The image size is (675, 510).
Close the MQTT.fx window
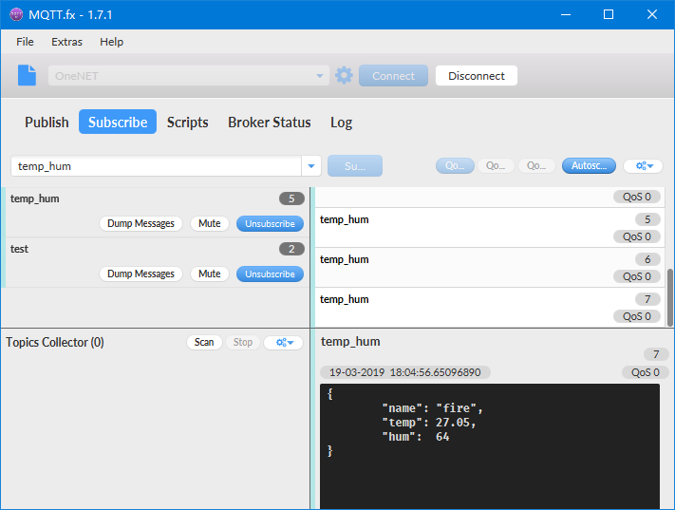[652, 14]
